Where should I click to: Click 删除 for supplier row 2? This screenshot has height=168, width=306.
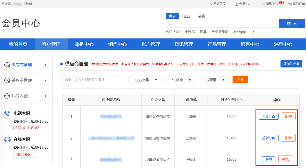coord(289,138)
